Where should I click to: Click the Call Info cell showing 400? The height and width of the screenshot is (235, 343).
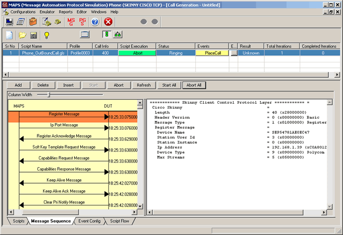(x=105, y=53)
